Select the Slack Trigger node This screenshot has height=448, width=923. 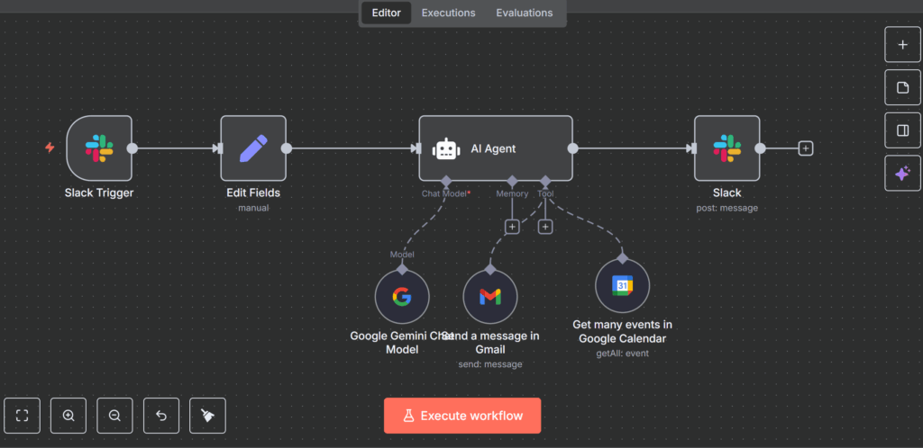(99, 148)
